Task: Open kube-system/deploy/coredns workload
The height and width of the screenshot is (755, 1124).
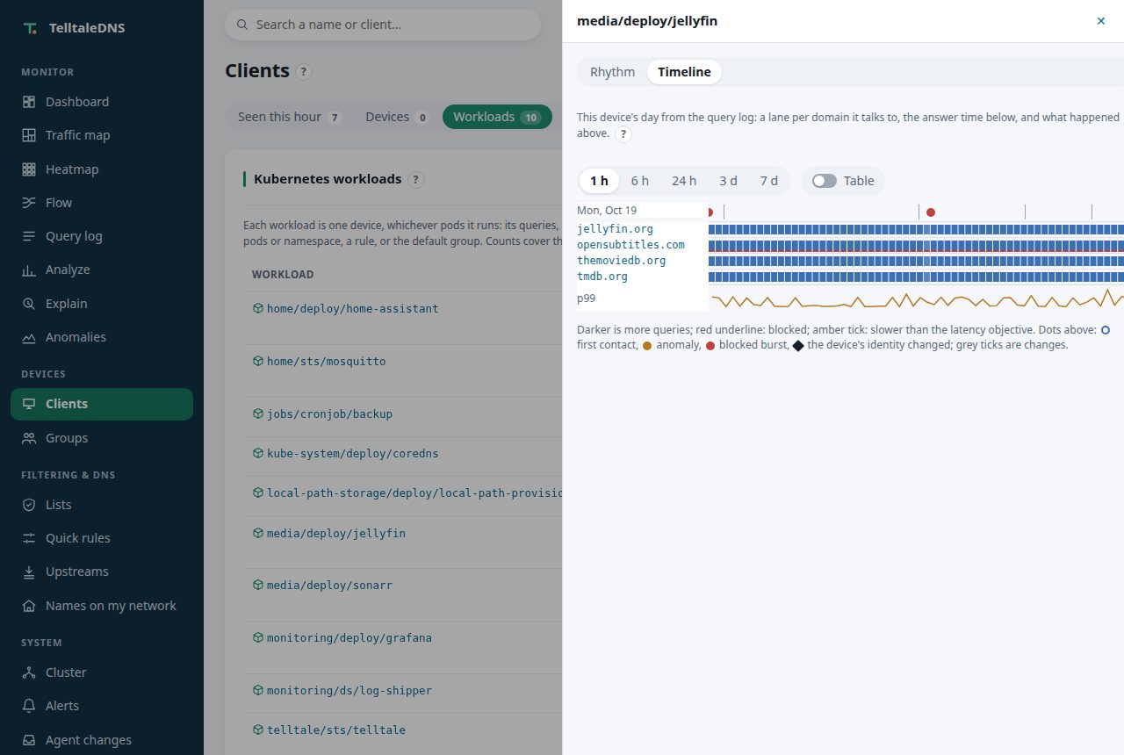Action: coord(352,454)
